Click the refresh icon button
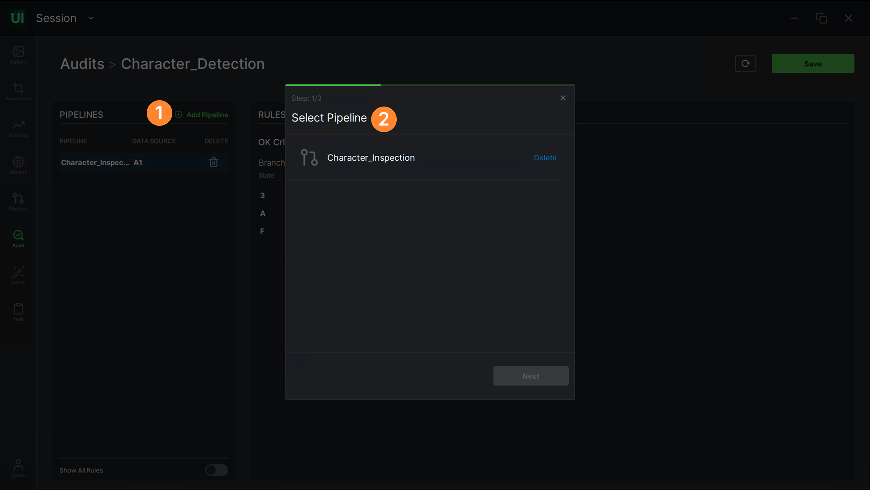Image resolution: width=870 pixels, height=490 pixels. coord(745,64)
